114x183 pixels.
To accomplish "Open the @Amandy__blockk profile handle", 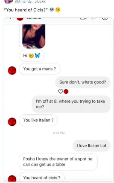I will (30, 2).
